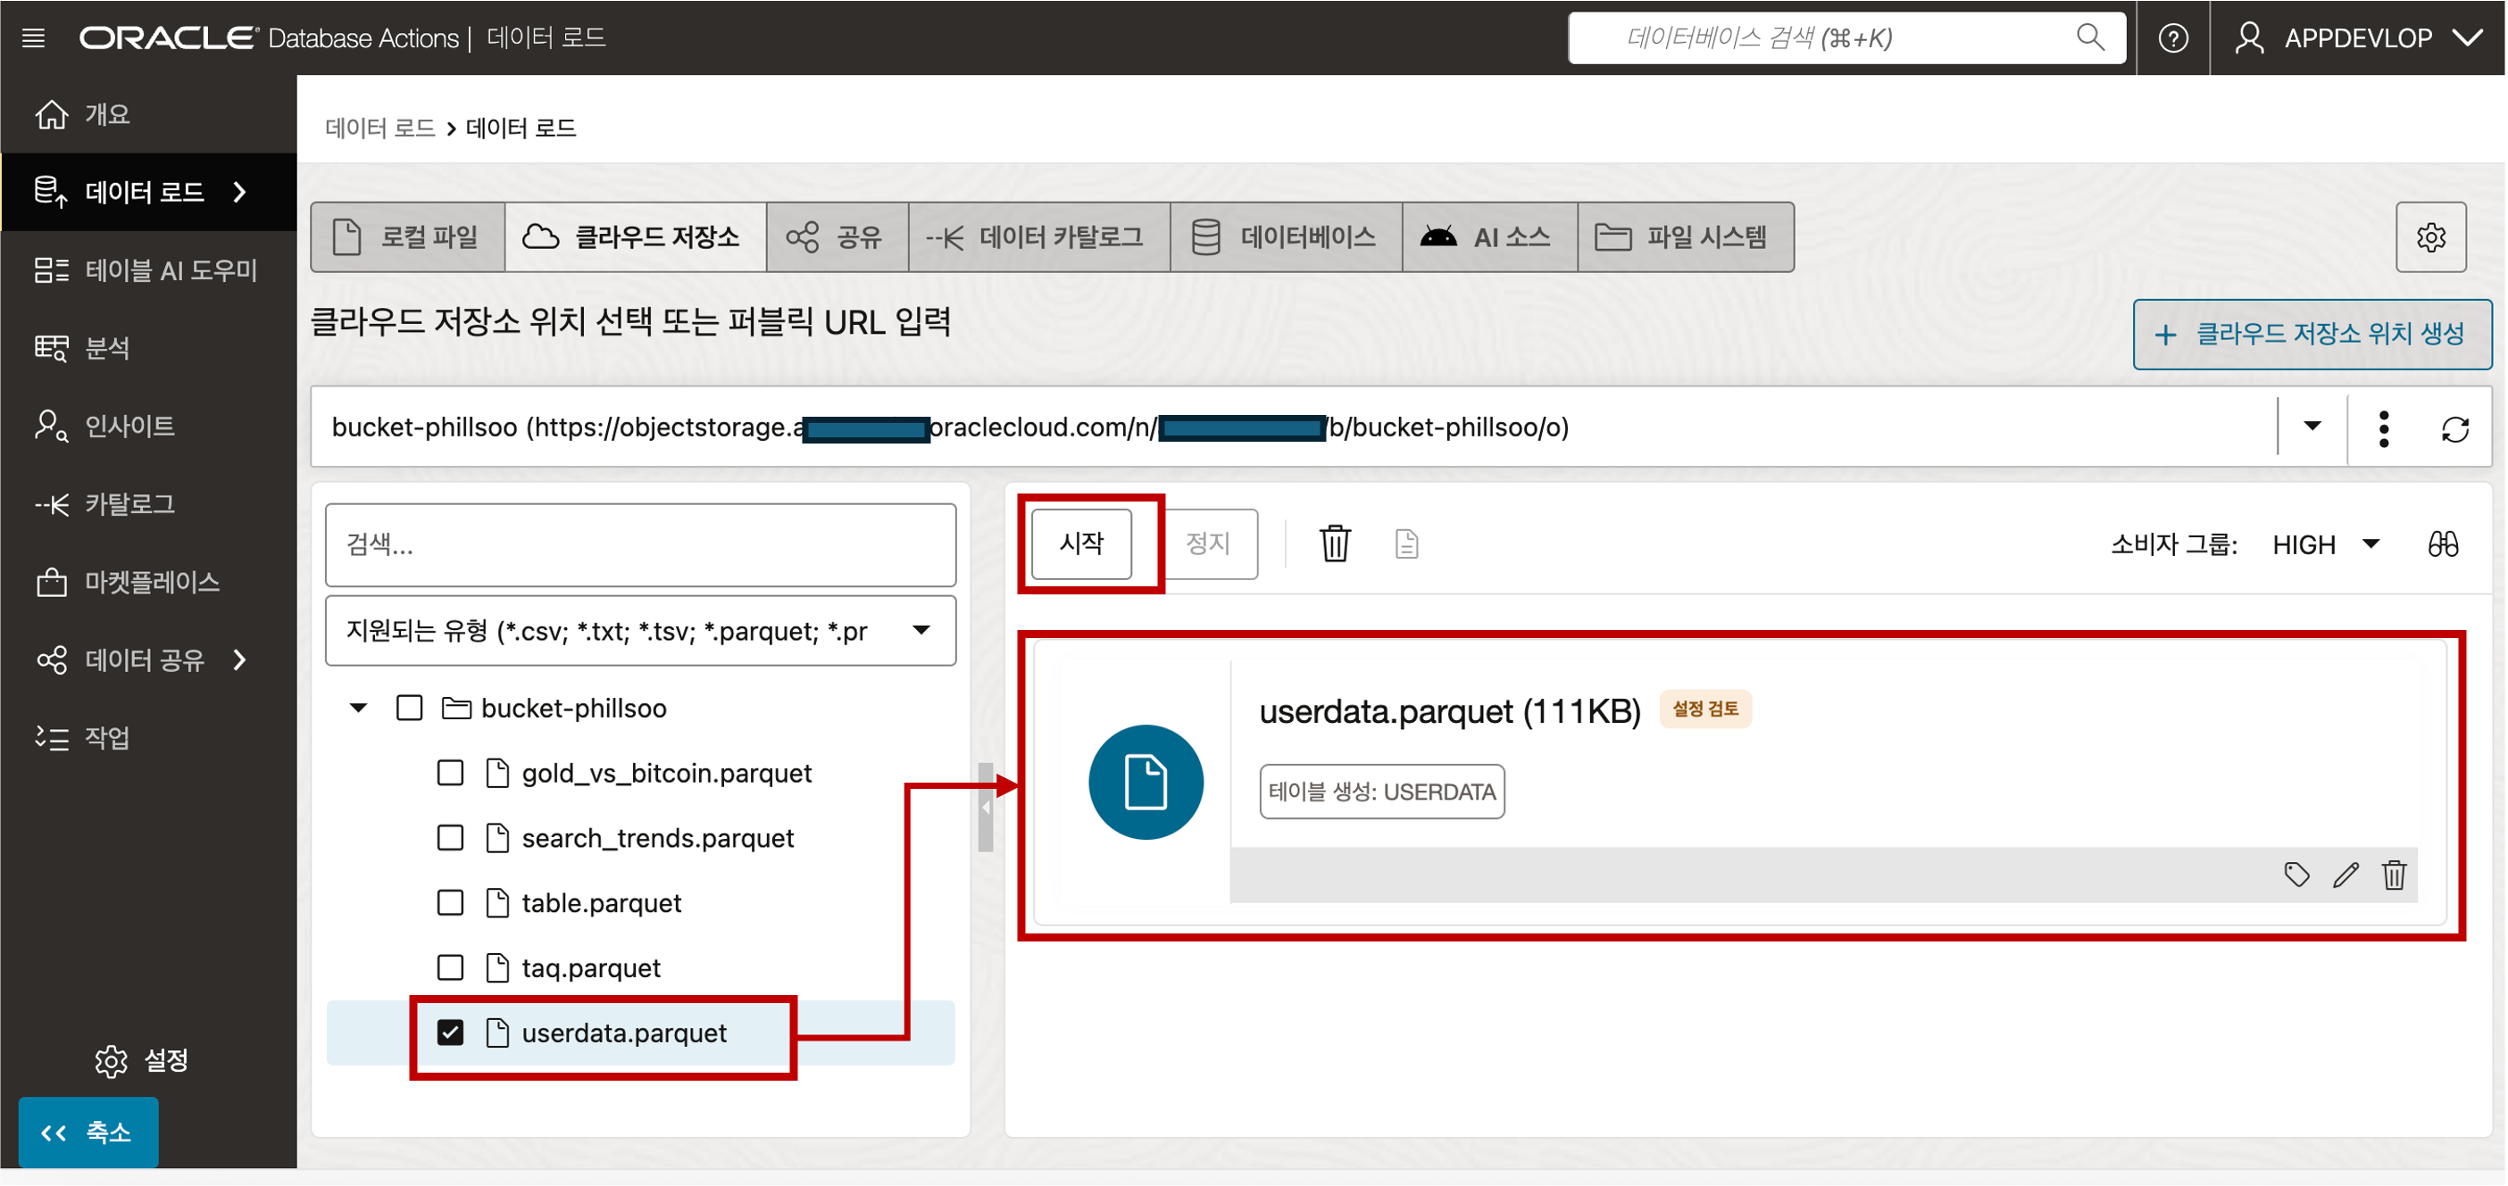The image size is (2508, 1186).
Task: Switch to 데이터베이스 tab
Action: [x=1286, y=237]
